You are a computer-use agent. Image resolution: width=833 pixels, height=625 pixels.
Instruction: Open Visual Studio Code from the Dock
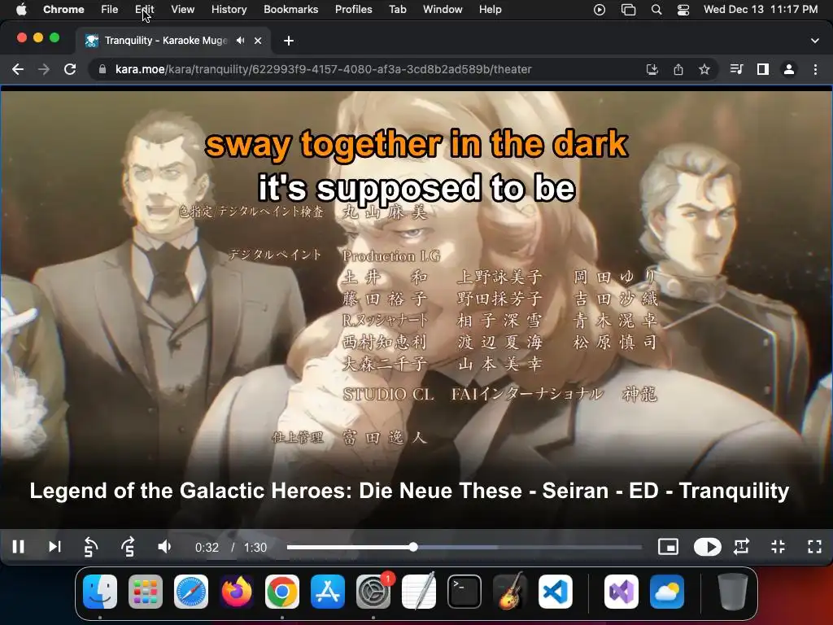click(x=556, y=592)
